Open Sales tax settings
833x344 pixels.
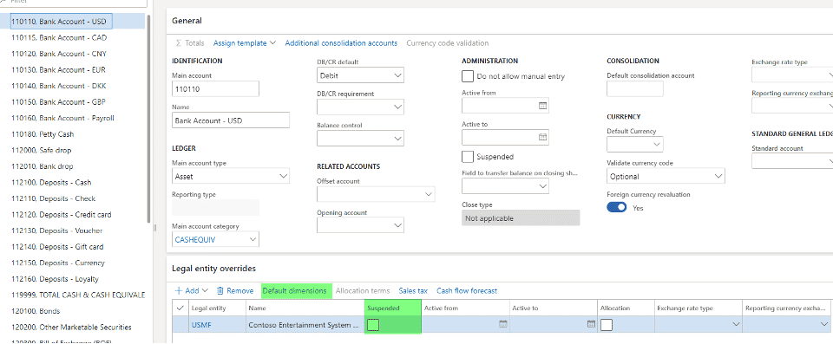(413, 290)
